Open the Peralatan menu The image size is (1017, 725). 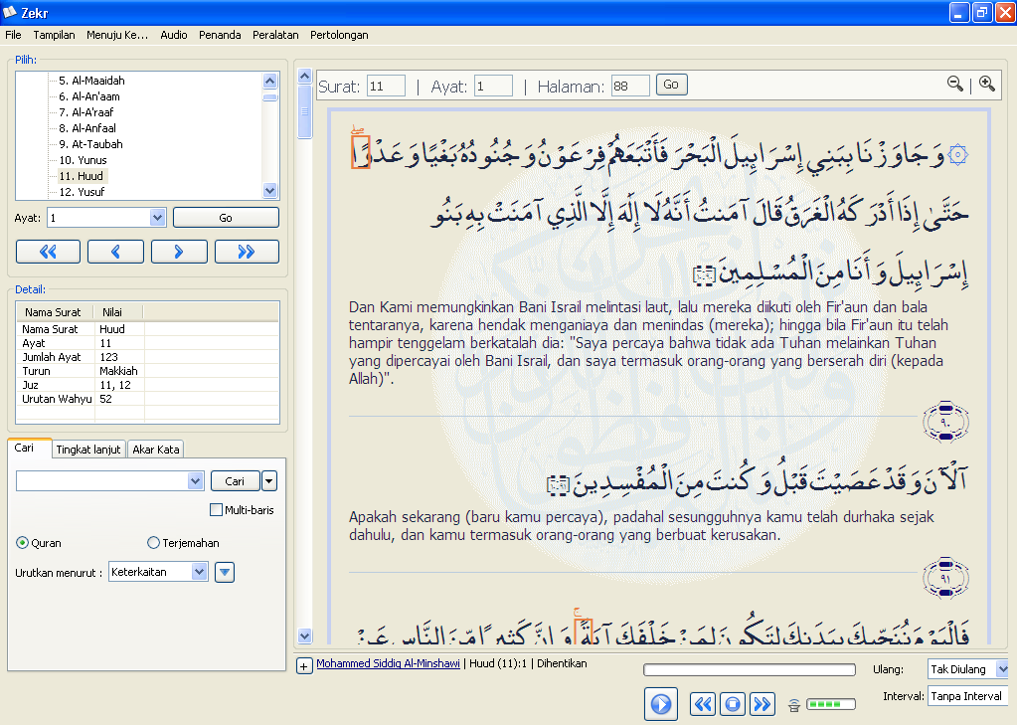pyautogui.click(x=275, y=35)
